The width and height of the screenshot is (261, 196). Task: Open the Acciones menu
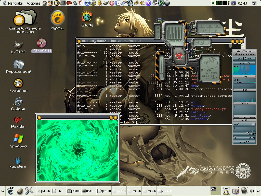point(33,3)
